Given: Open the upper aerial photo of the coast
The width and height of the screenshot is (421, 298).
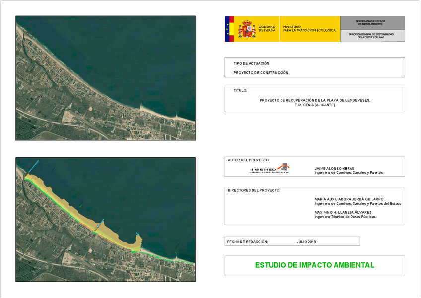Looking at the screenshot, I should pos(106,78).
